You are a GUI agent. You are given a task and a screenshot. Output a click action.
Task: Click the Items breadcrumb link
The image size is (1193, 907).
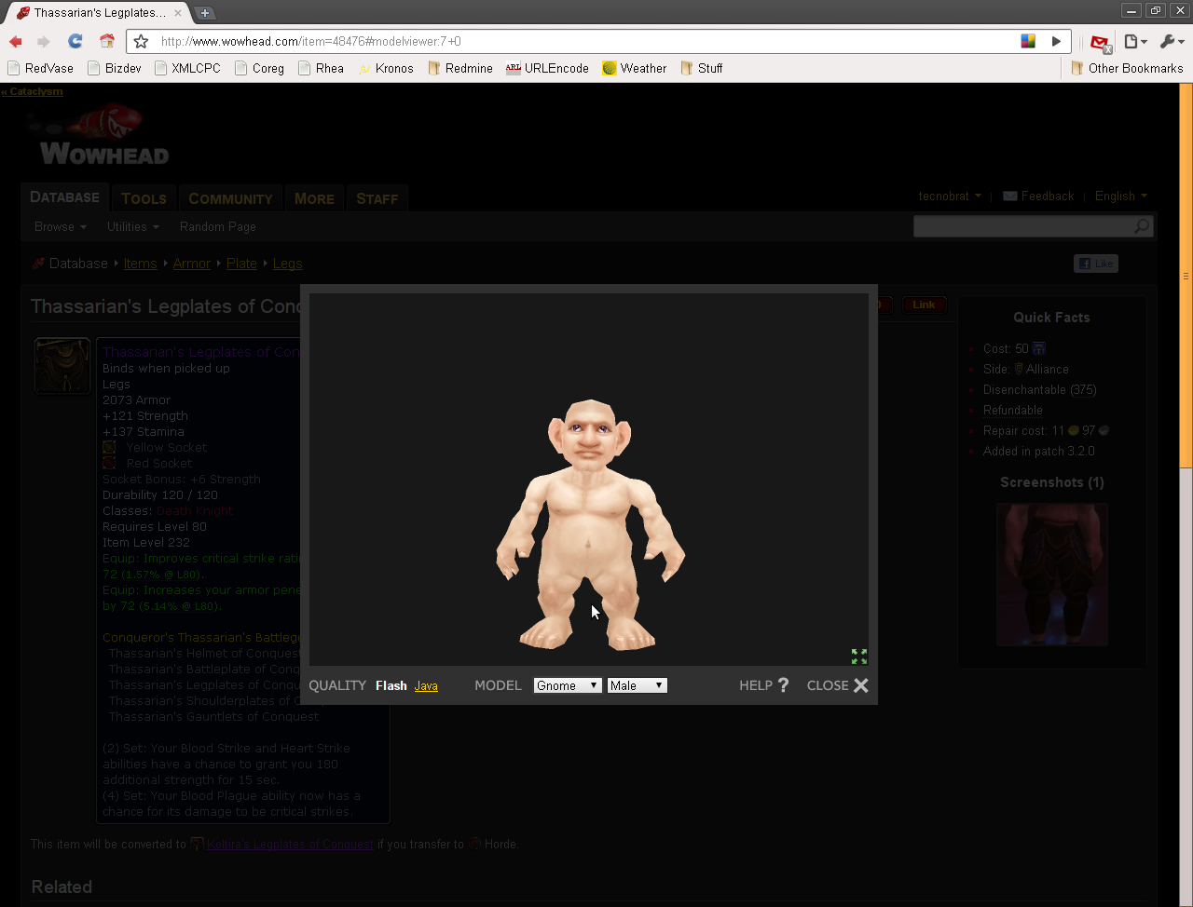pos(141,264)
